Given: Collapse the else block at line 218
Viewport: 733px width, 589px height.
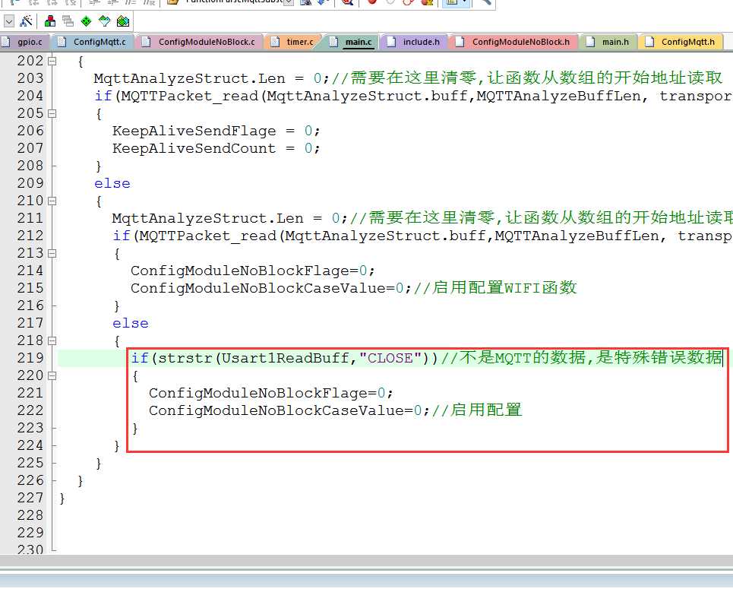Looking at the screenshot, I should click(x=52, y=340).
